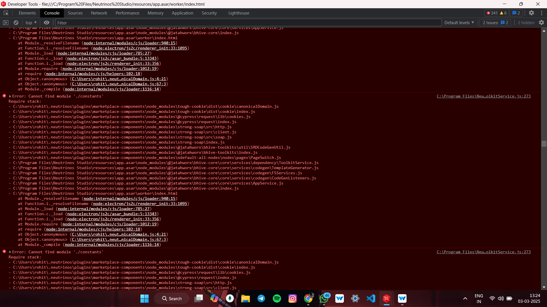Open Visual Studio Code from the taskbar
The height and width of the screenshot is (307, 547).
coord(371,298)
